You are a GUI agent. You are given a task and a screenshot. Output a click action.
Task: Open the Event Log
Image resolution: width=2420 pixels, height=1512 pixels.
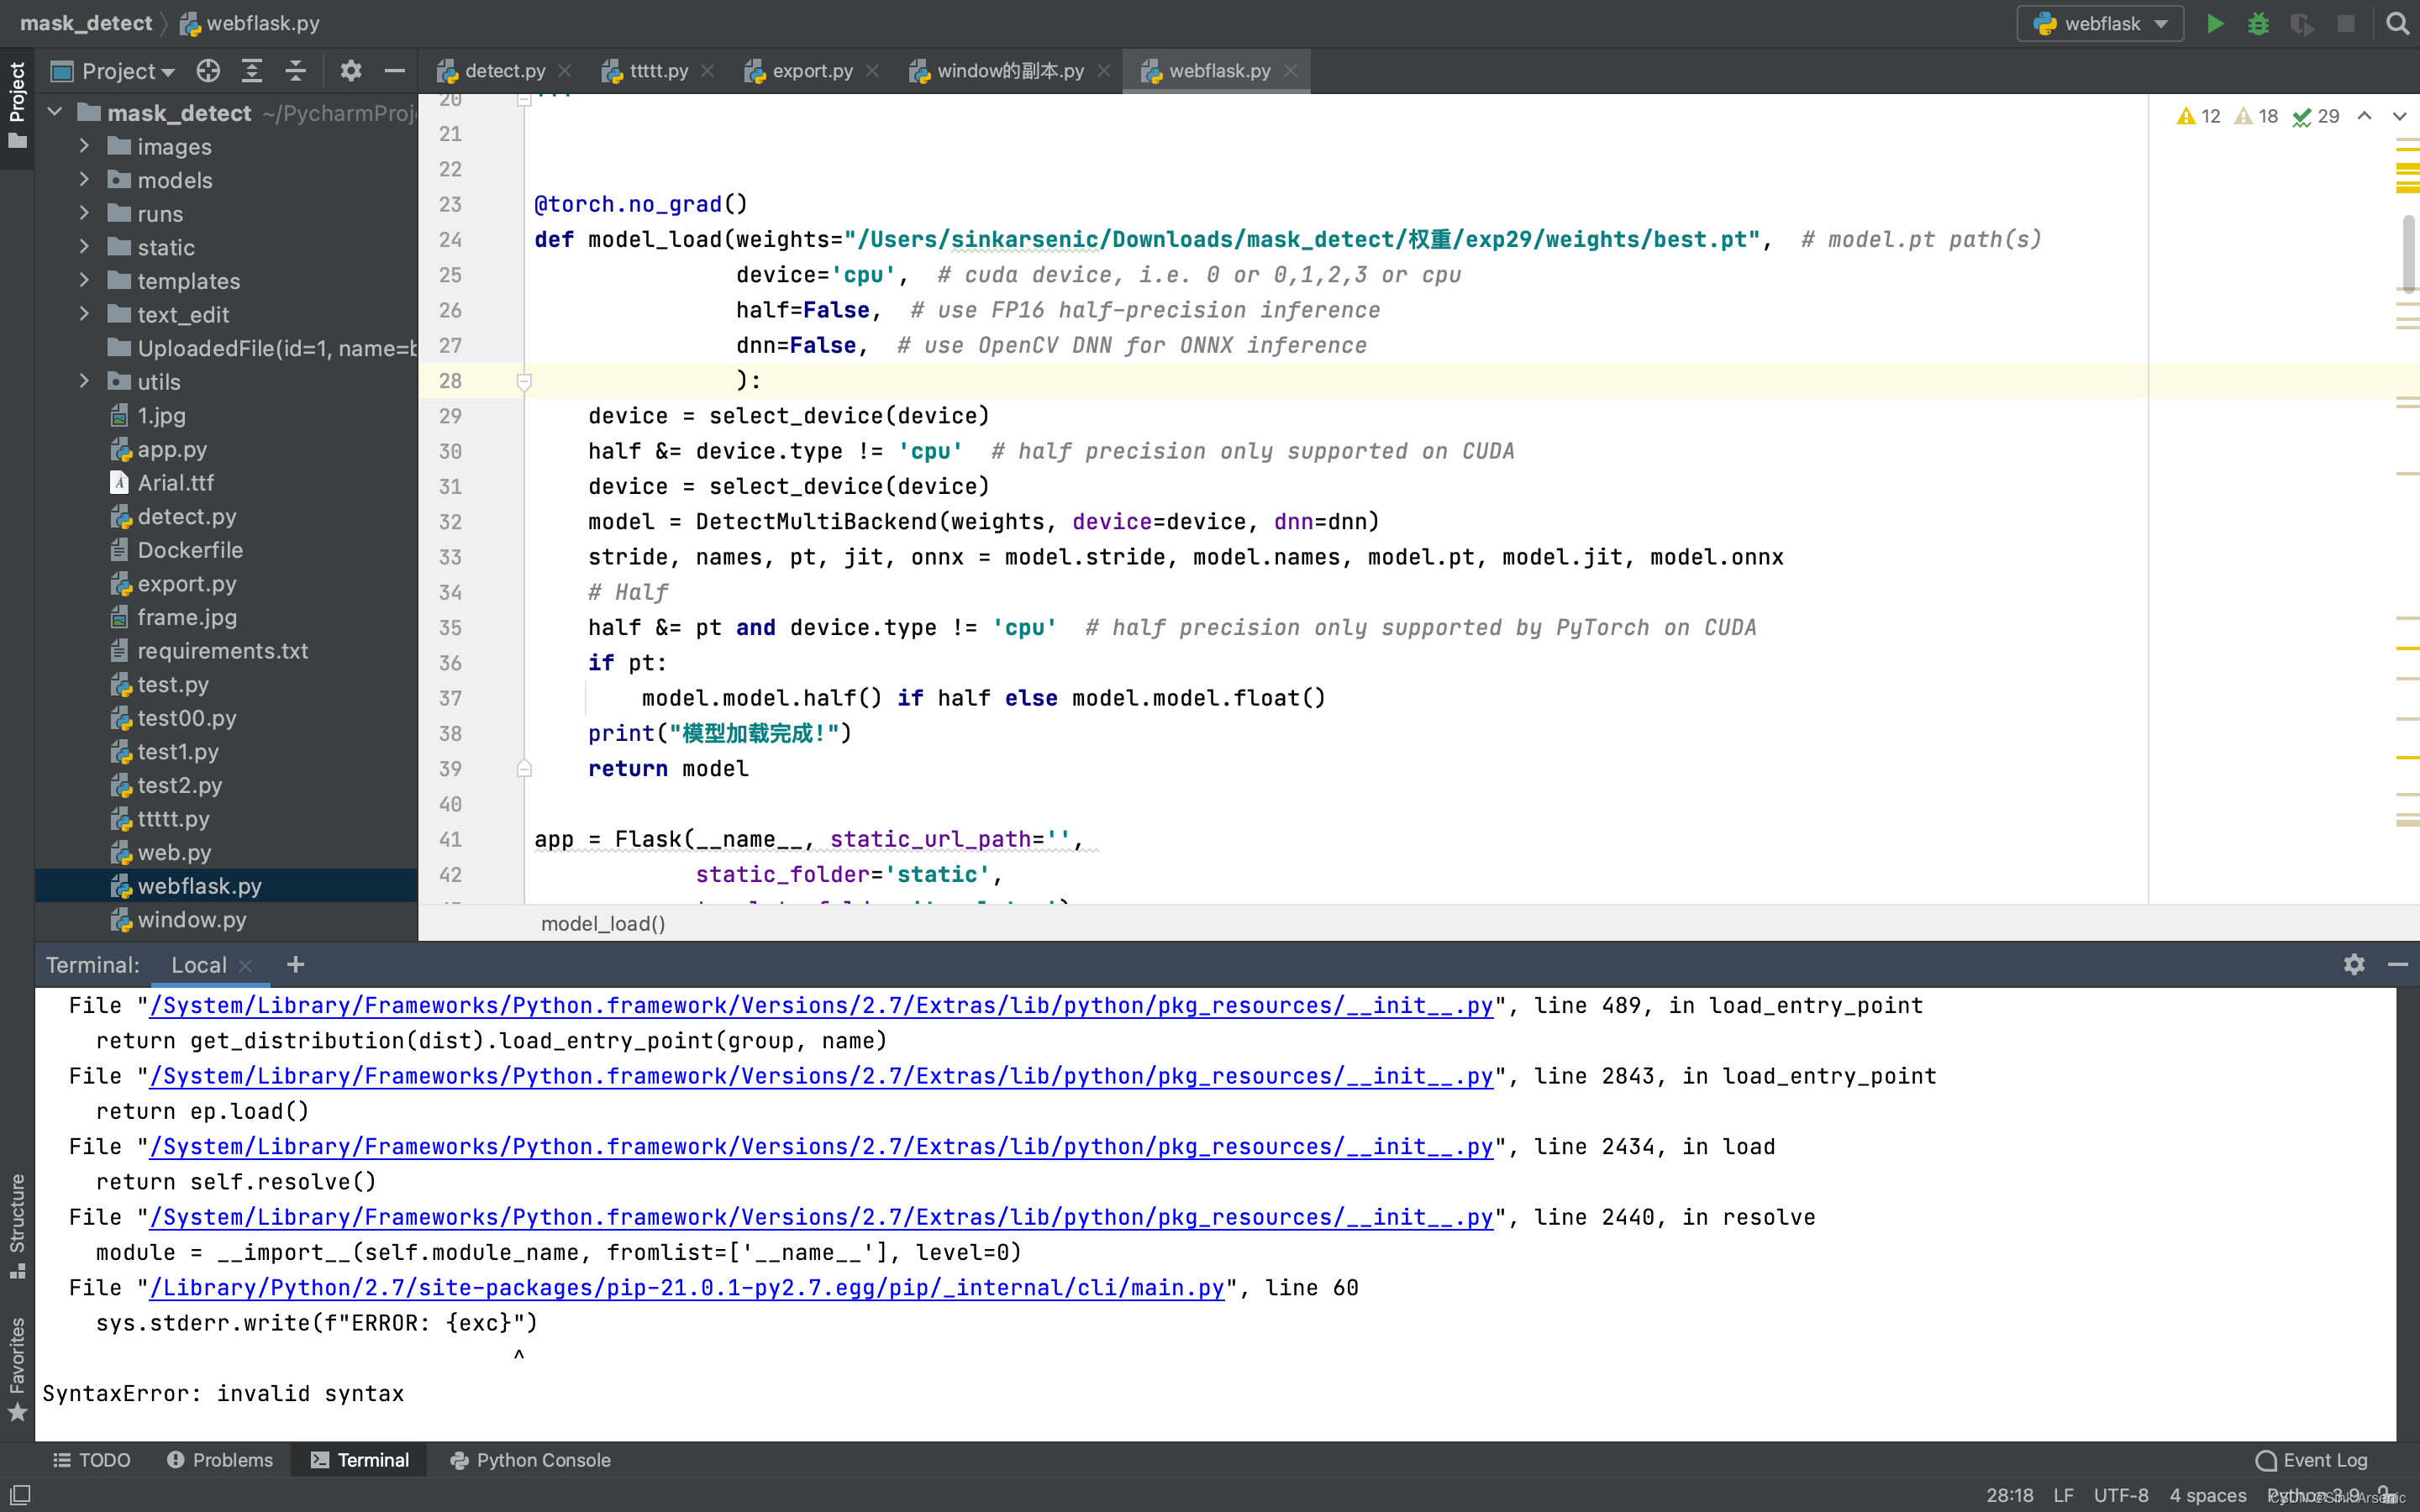[x=2311, y=1460]
